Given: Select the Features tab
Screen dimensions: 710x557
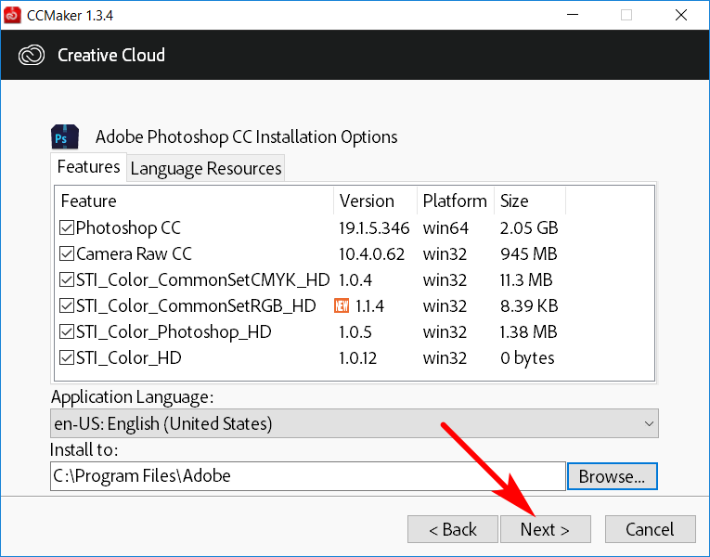Looking at the screenshot, I should coord(88,167).
